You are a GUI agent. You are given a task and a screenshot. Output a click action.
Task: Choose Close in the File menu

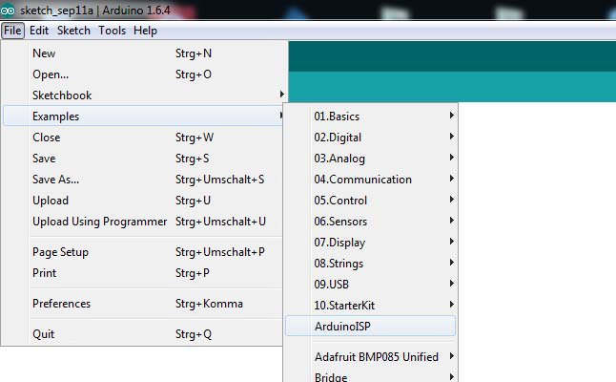point(143,138)
